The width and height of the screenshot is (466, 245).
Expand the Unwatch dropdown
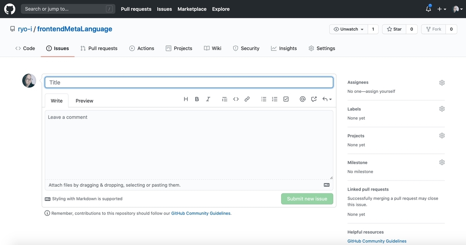[348, 29]
